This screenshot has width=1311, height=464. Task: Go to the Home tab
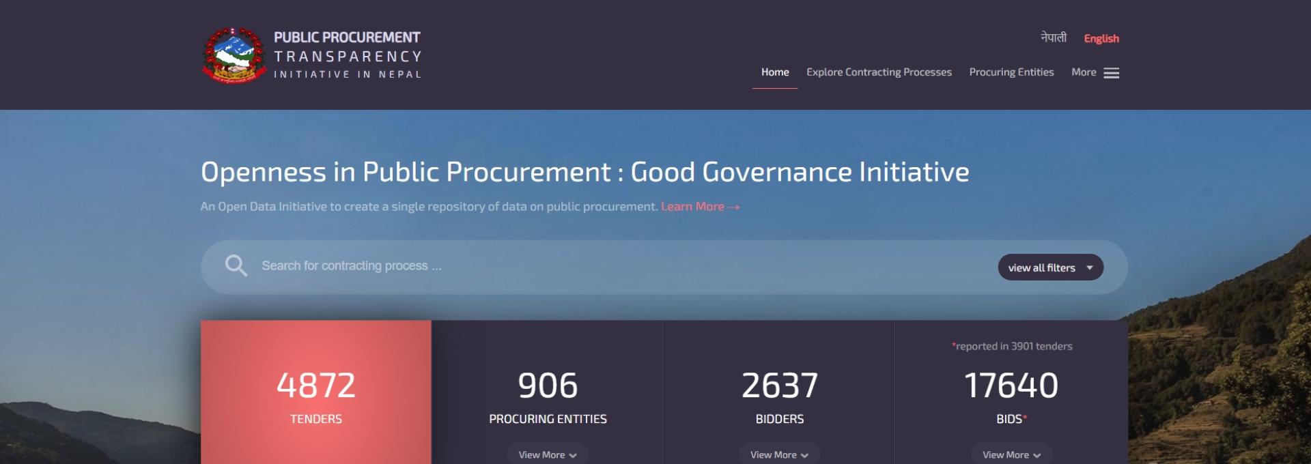(x=775, y=72)
